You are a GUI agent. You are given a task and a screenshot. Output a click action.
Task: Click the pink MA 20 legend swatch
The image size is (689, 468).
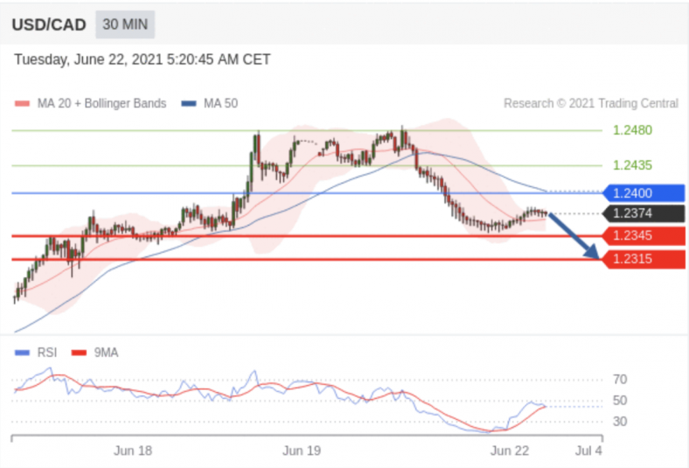pyautogui.click(x=22, y=104)
